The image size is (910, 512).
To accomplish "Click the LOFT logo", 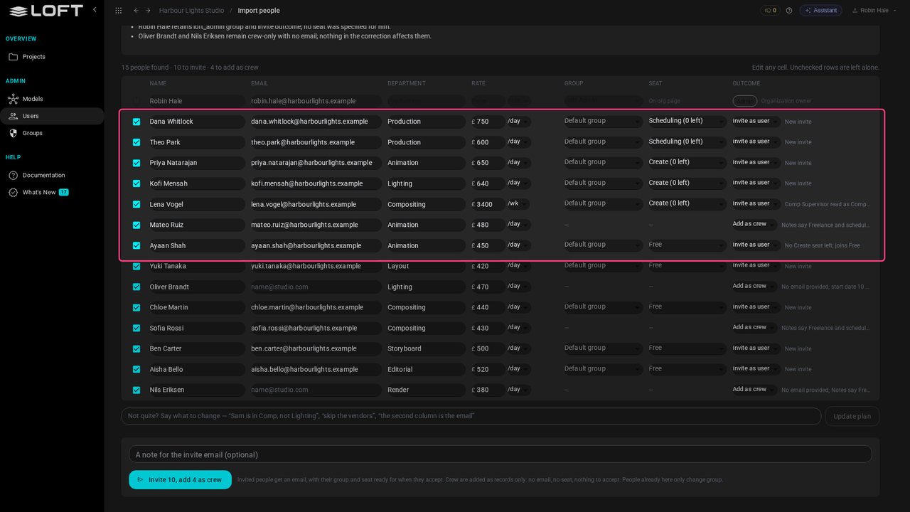I will click(45, 11).
